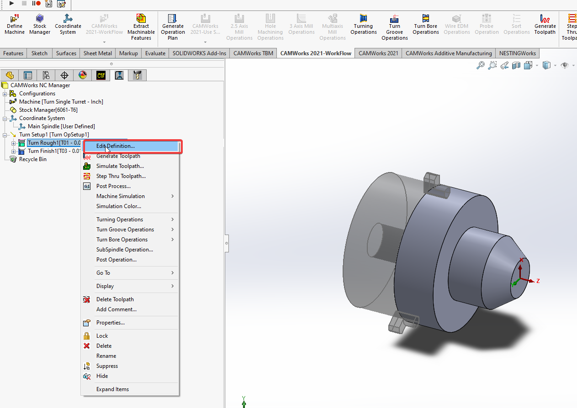Switch to the Sketch ribbon tab

coord(39,53)
